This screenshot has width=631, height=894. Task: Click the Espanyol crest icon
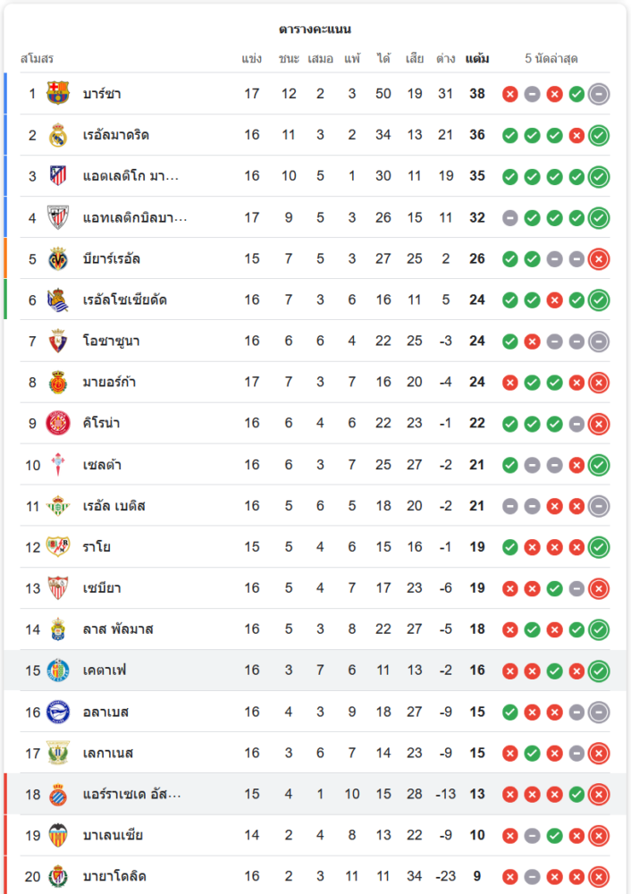pyautogui.click(x=58, y=795)
